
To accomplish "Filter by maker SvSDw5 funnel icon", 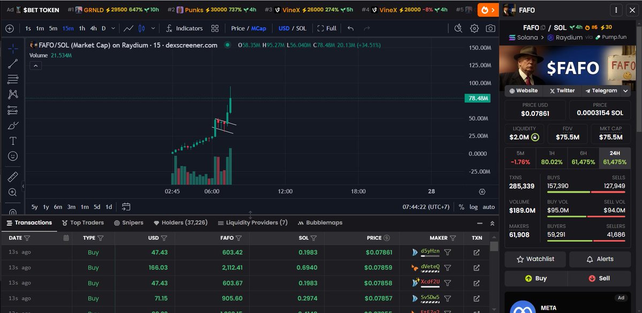I will [448, 298].
